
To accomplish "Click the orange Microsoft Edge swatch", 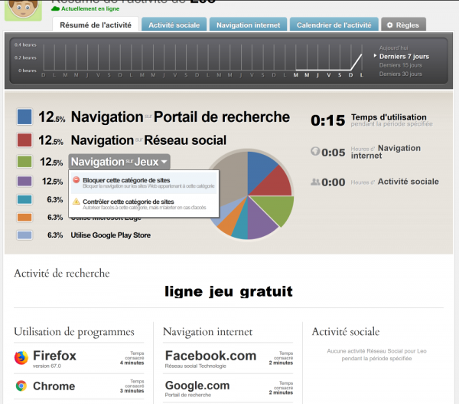I will pos(24,218).
